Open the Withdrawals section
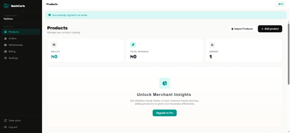The image size is (290, 133). [x=21, y=45]
